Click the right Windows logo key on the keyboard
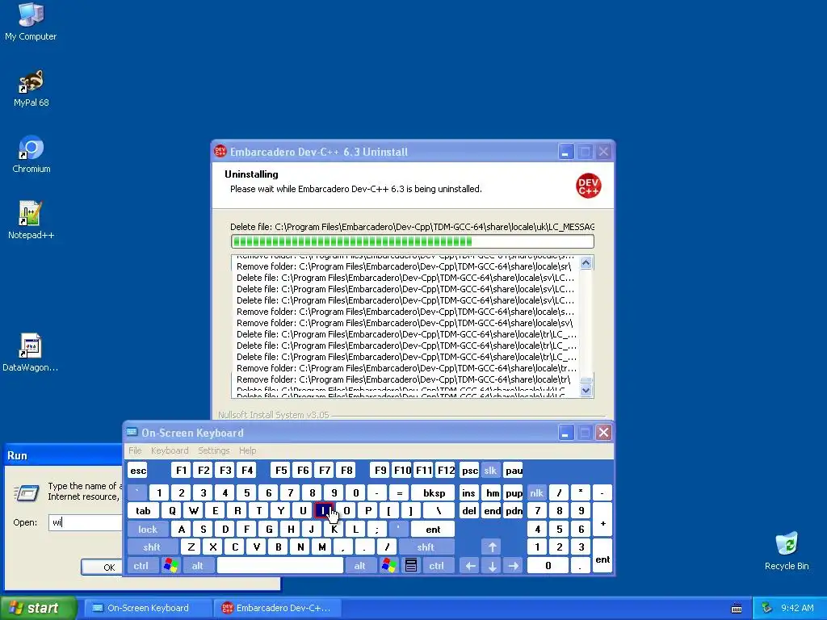This screenshot has height=620, width=827. point(389,566)
